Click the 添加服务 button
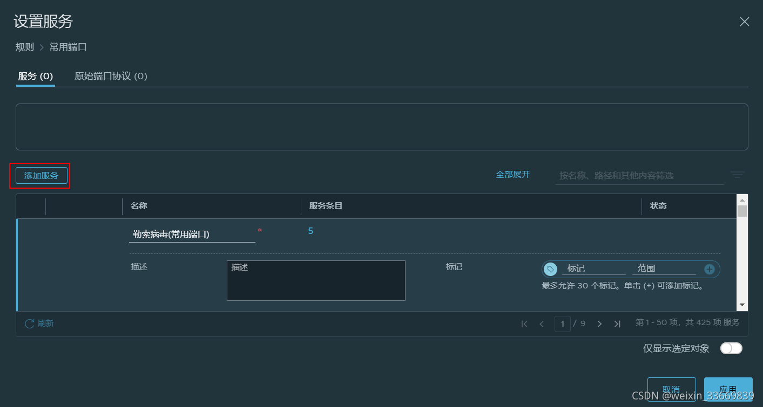763x407 pixels. [42, 176]
